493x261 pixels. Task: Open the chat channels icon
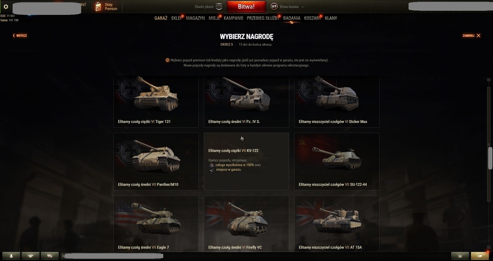50,256
